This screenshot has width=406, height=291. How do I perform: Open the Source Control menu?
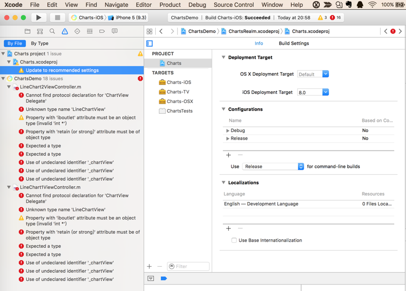point(233,5)
